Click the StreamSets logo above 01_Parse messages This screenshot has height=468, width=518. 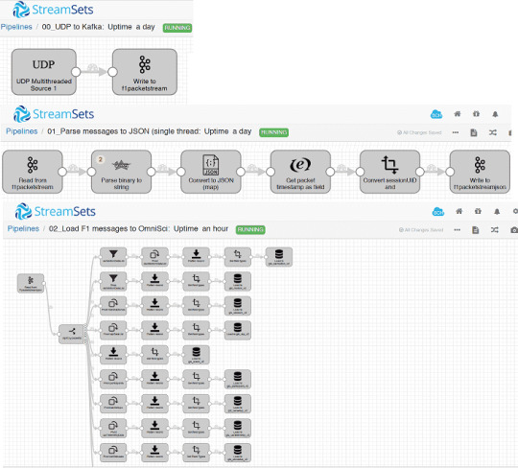(54, 114)
